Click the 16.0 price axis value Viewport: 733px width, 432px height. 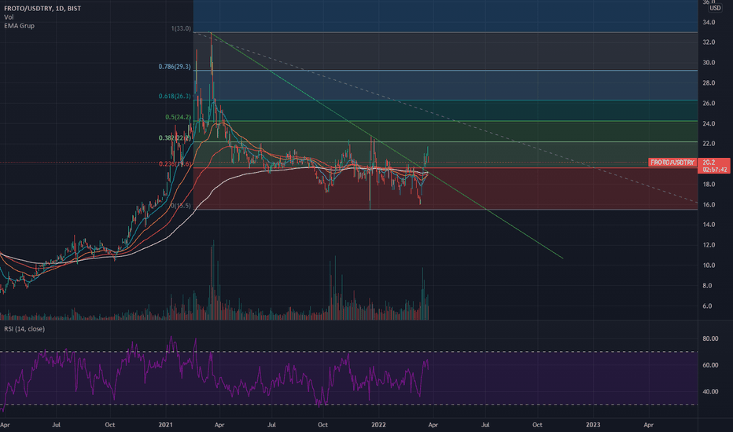point(708,204)
